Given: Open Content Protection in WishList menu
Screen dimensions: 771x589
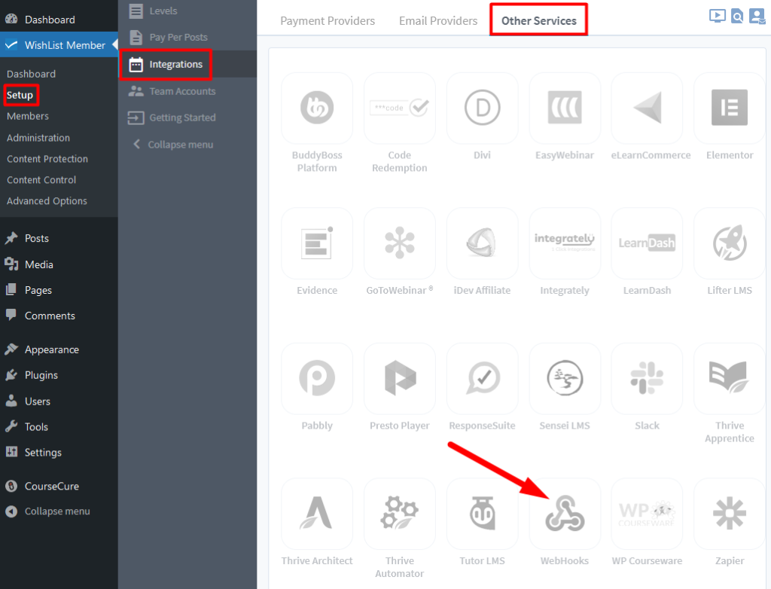Looking at the screenshot, I should pyautogui.click(x=47, y=159).
